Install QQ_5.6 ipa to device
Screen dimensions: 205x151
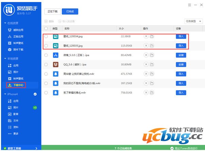[181, 64]
